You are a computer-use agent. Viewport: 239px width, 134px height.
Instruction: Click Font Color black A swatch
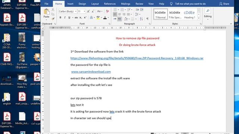click(x=105, y=18)
